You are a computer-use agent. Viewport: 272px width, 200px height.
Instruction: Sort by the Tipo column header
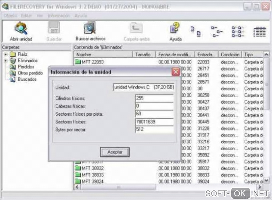point(253,54)
